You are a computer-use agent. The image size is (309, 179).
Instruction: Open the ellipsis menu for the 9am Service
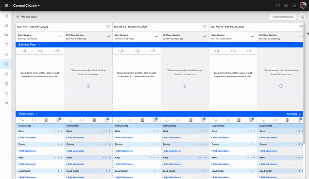(60, 36)
